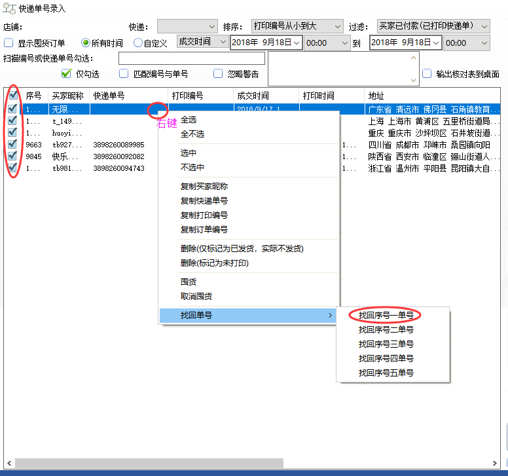Viewport: 508px width, 476px height.
Task: Enable the 忽略警告 checkbox
Action: click(x=218, y=73)
